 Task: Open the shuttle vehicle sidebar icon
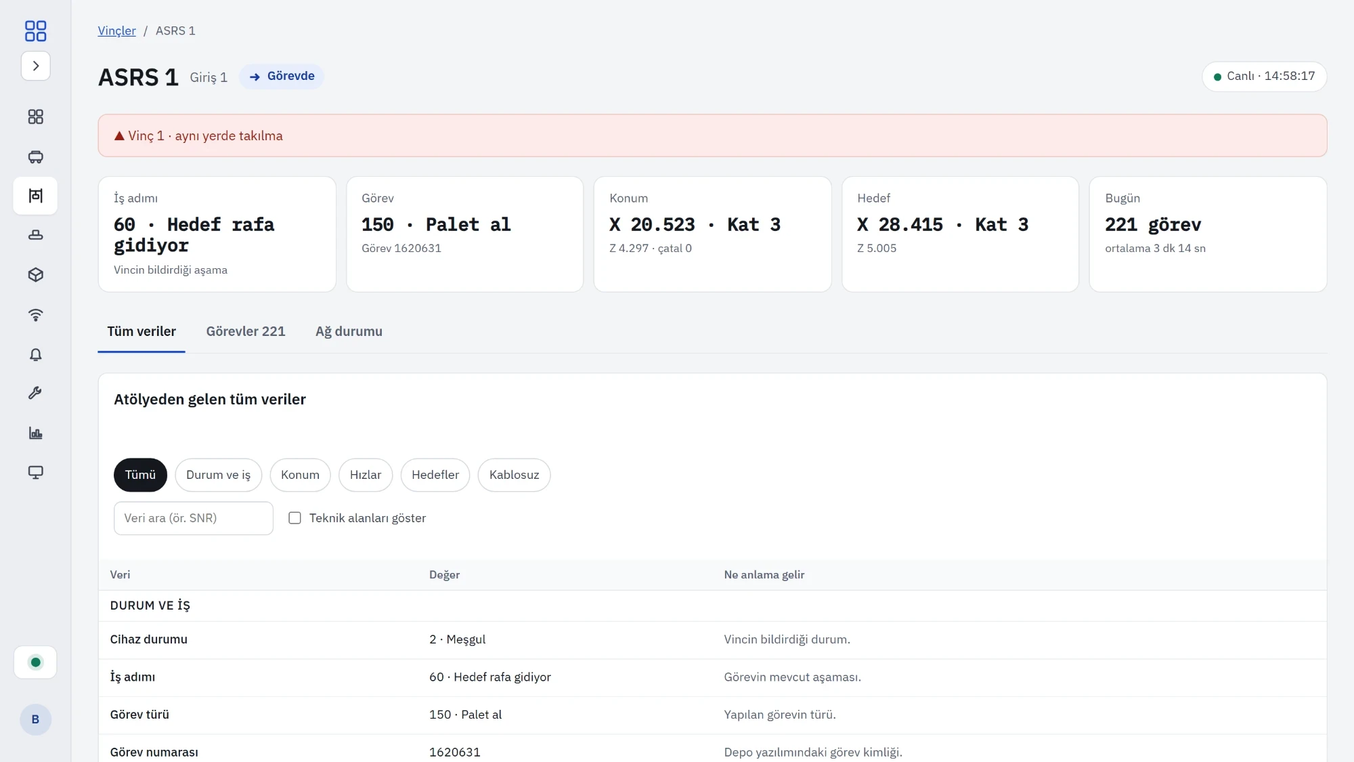coord(36,156)
